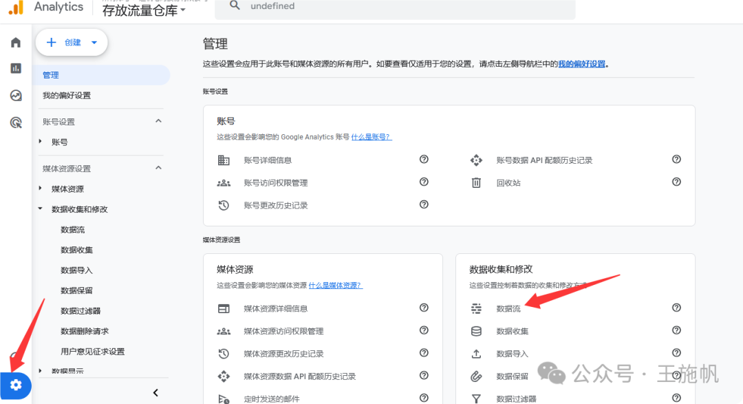Open help for 数据收集 in right card
The image size is (743, 404).
pyautogui.click(x=677, y=330)
